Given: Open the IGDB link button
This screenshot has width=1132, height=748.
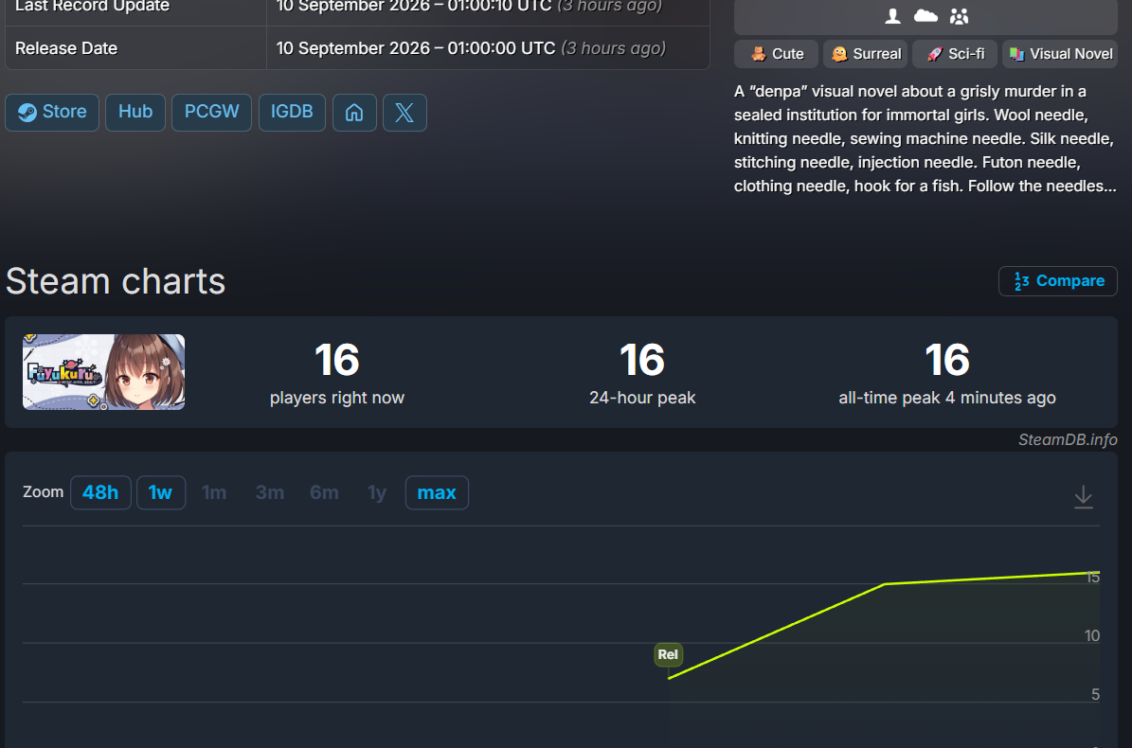Looking at the screenshot, I should point(292,113).
